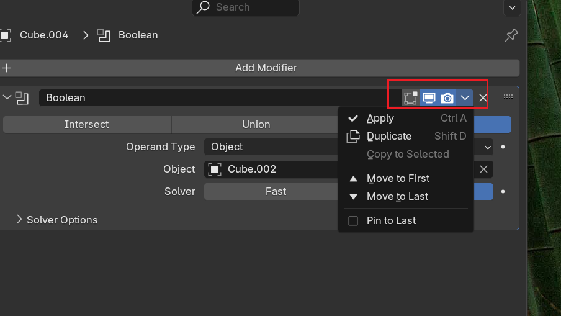Choose Duplicate in the modifier menu
This screenshot has width=561, height=316.
[x=406, y=137]
